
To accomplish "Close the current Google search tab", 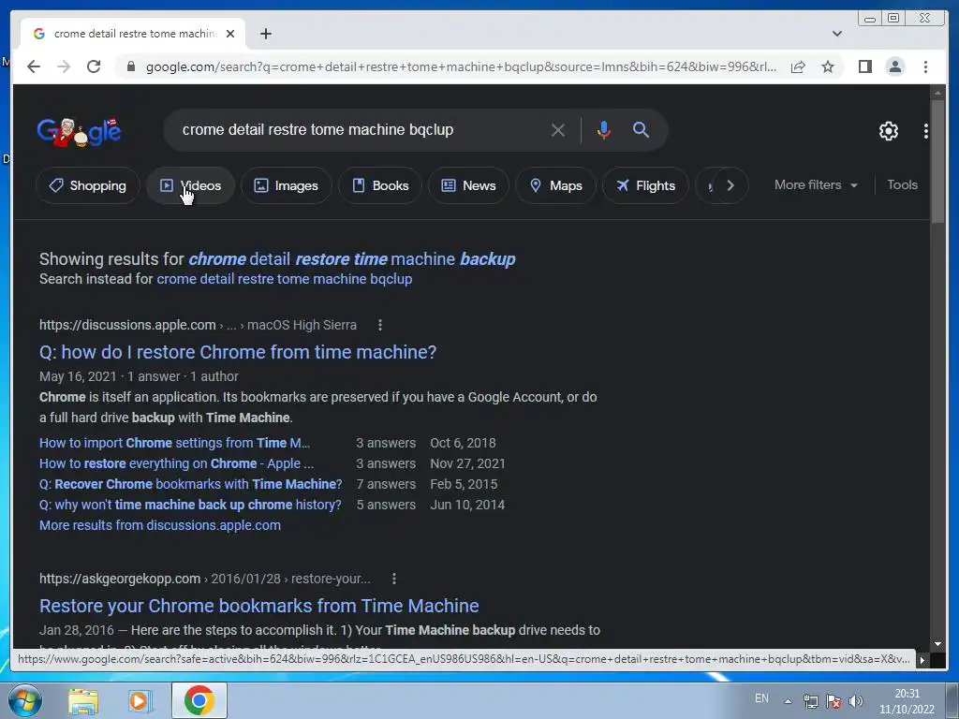I will (x=230, y=34).
